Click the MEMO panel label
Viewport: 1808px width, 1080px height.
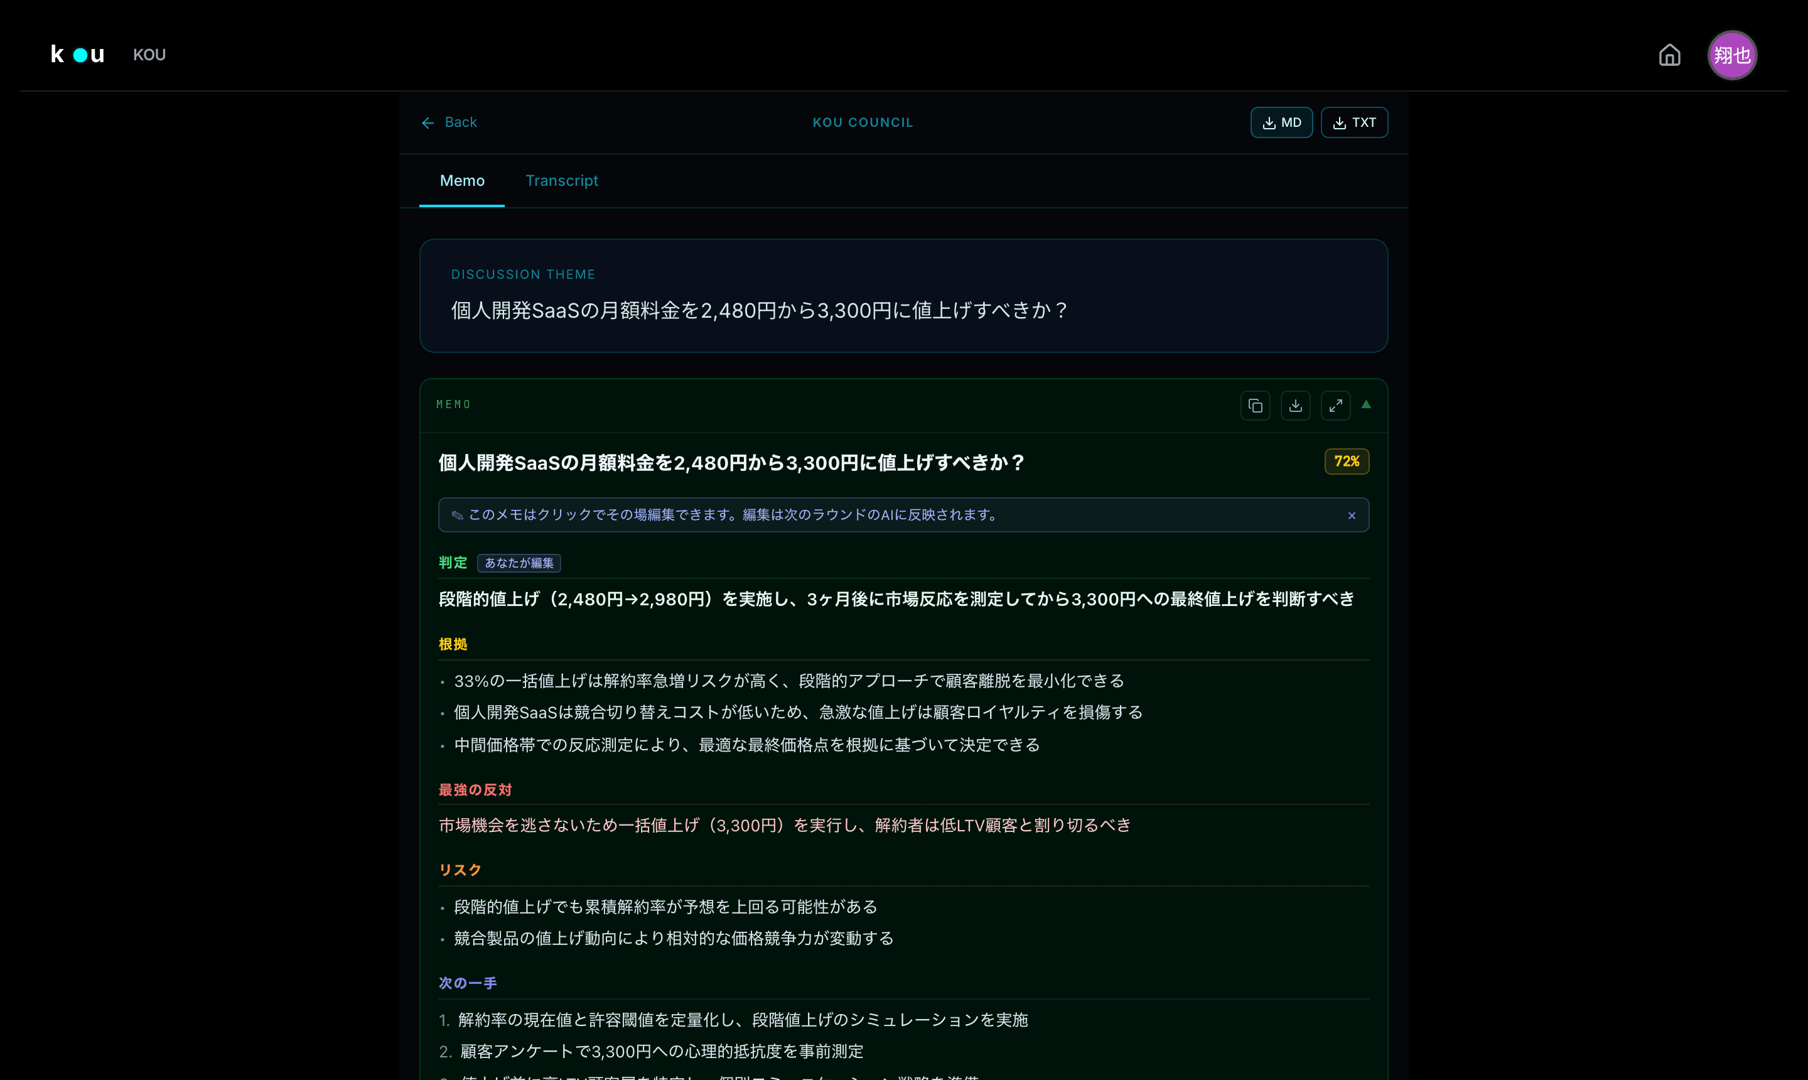[453, 404]
